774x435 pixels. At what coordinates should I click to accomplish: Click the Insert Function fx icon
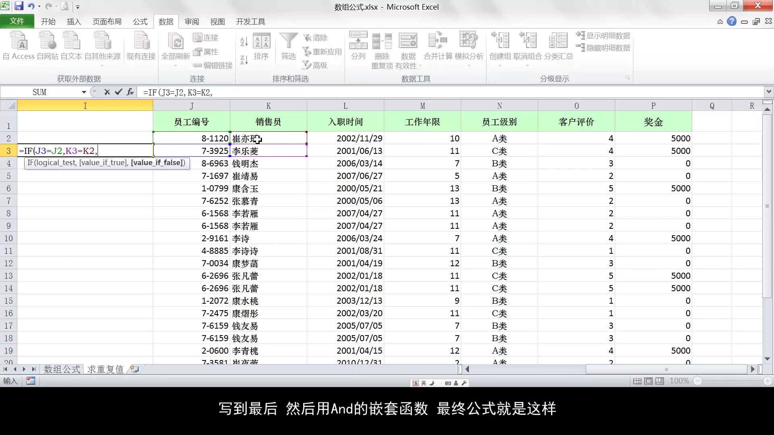pos(130,92)
